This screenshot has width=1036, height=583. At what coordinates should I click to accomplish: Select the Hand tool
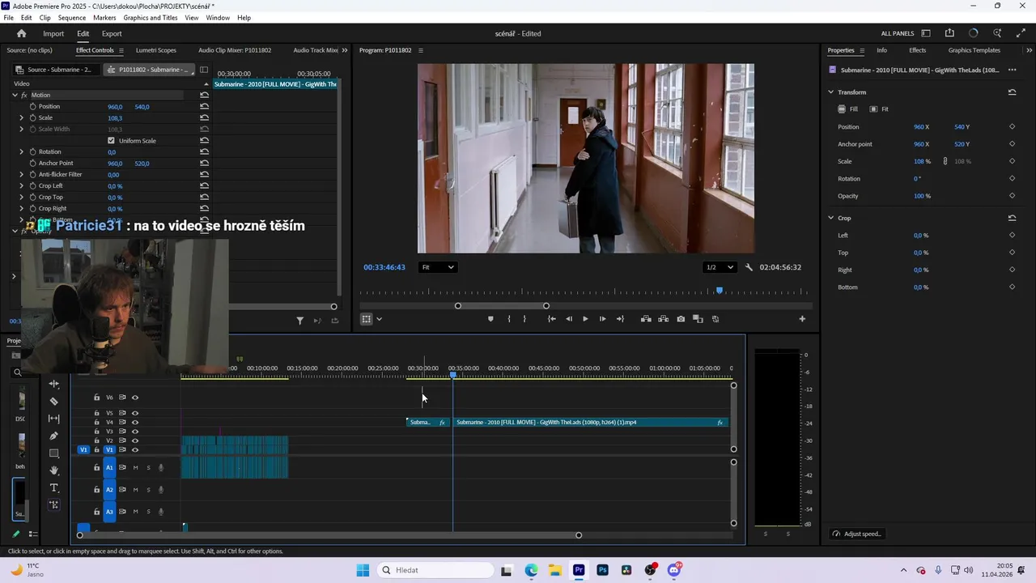pyautogui.click(x=54, y=470)
